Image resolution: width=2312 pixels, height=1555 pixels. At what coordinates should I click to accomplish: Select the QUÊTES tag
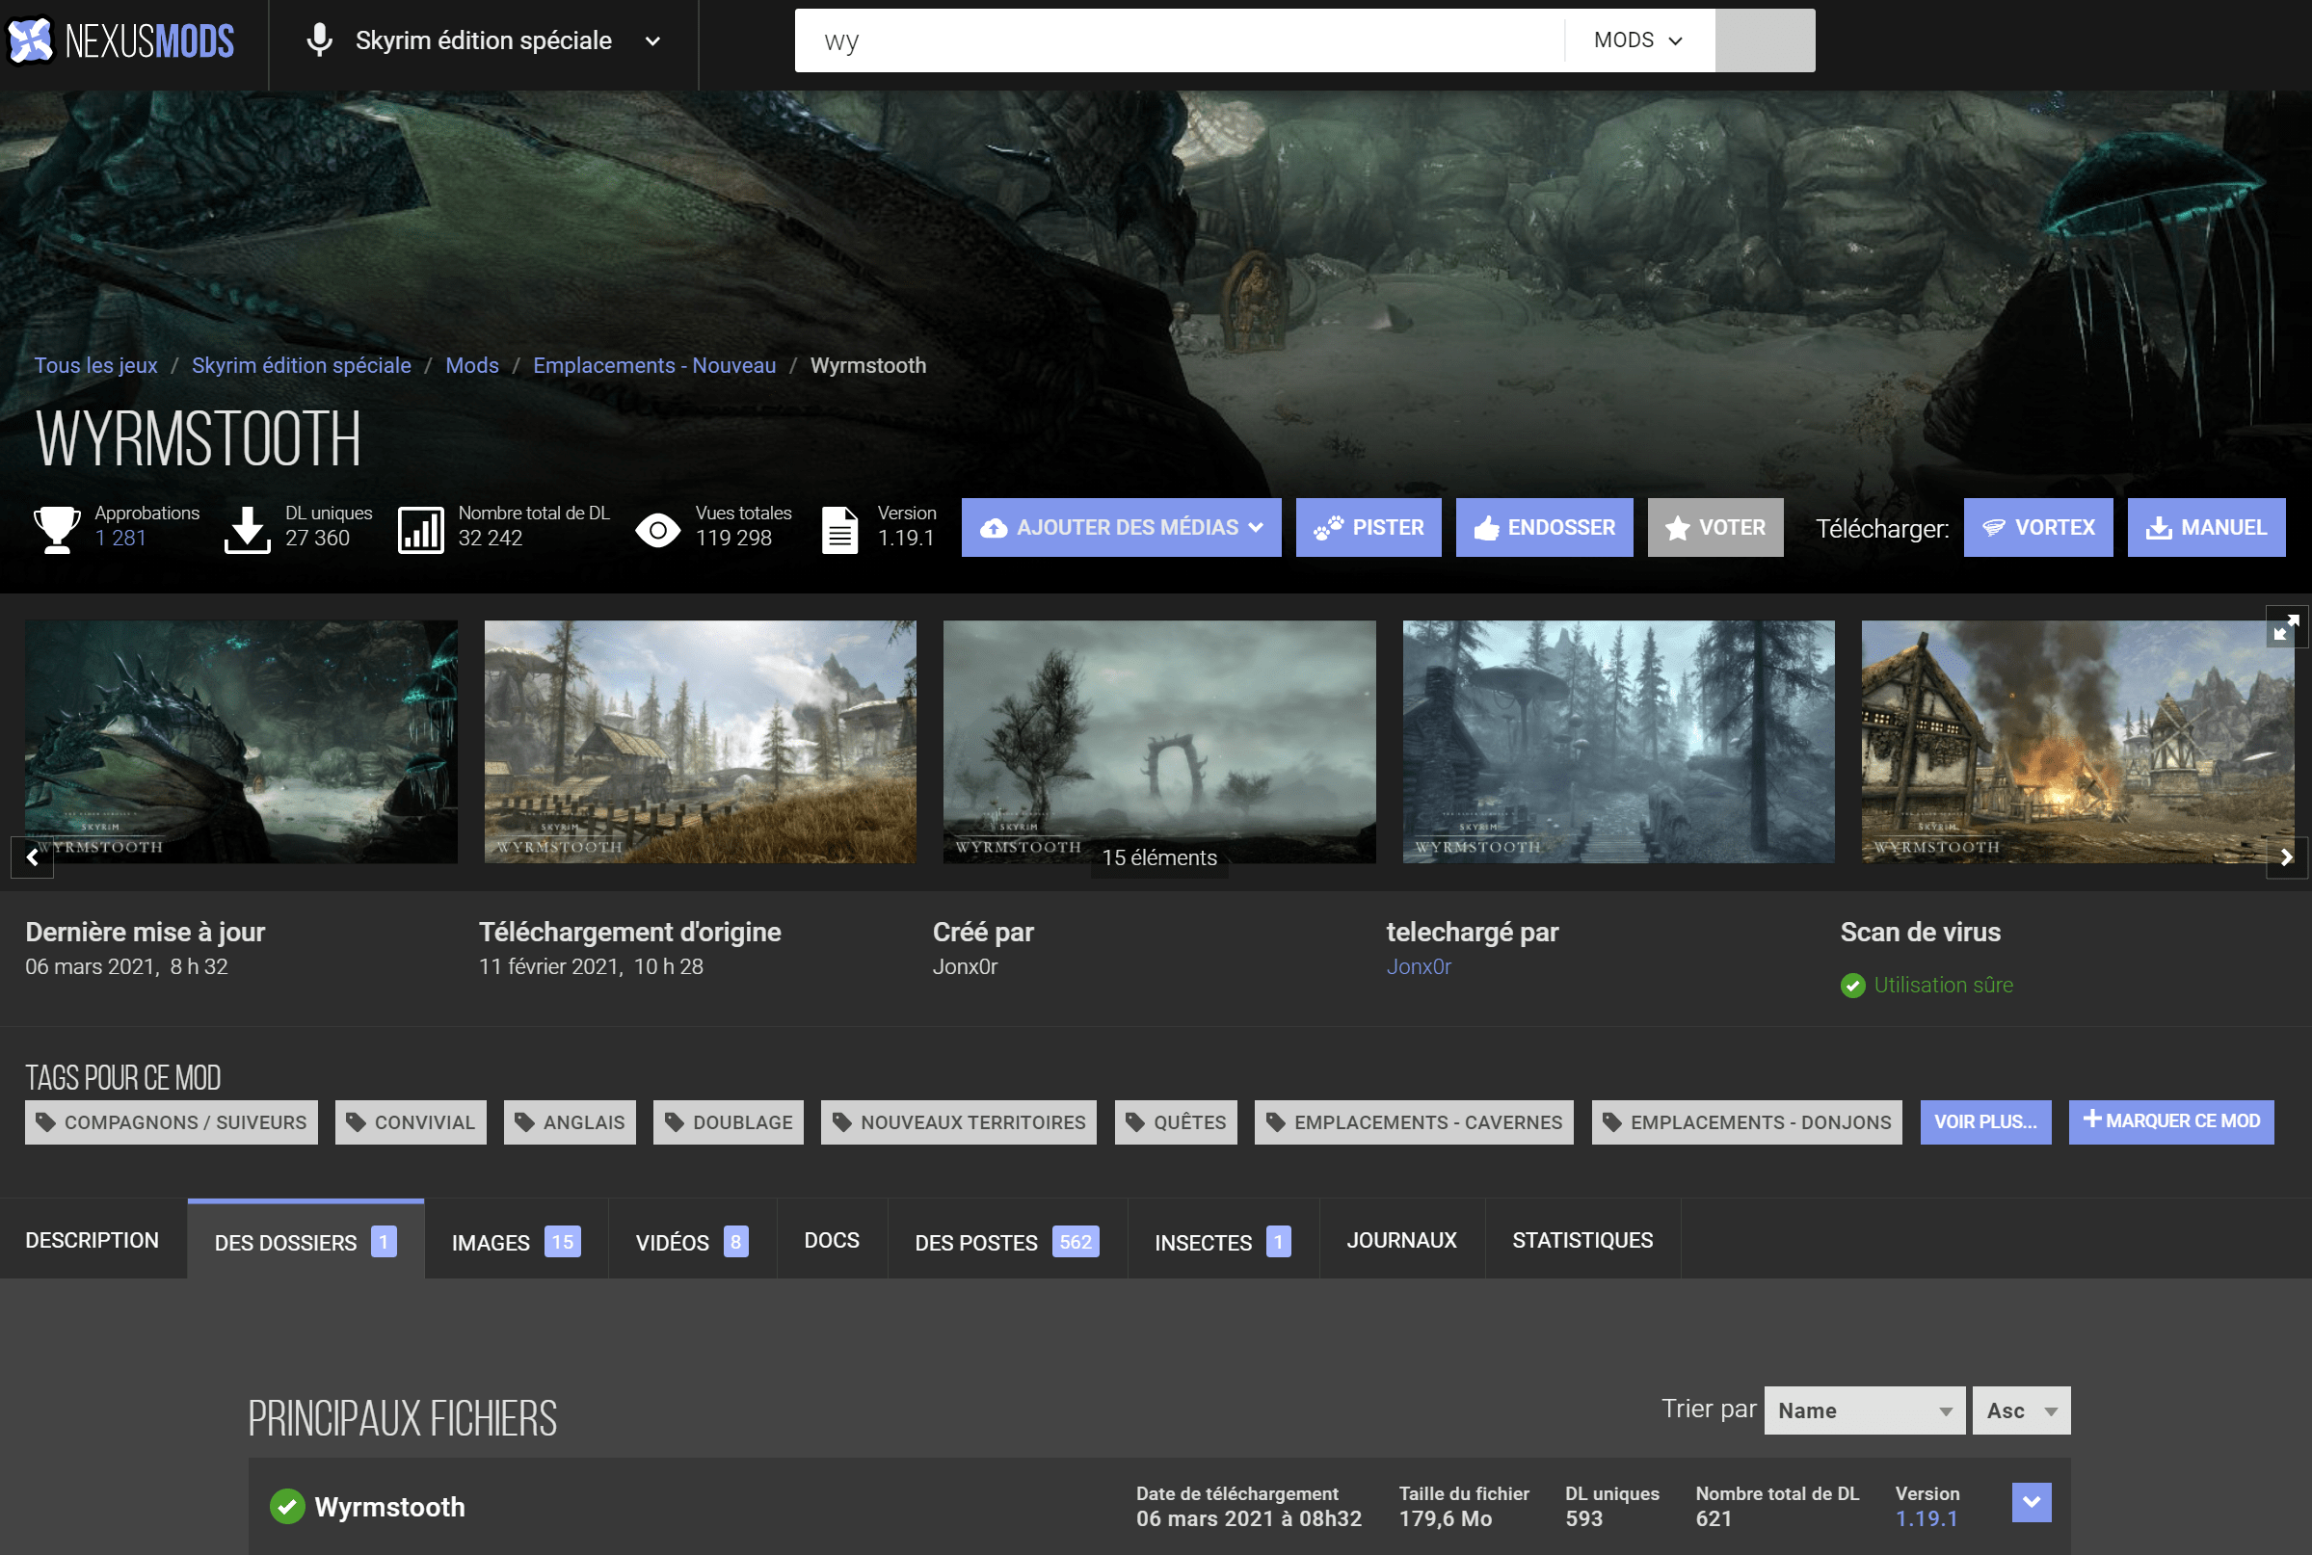[1176, 1121]
